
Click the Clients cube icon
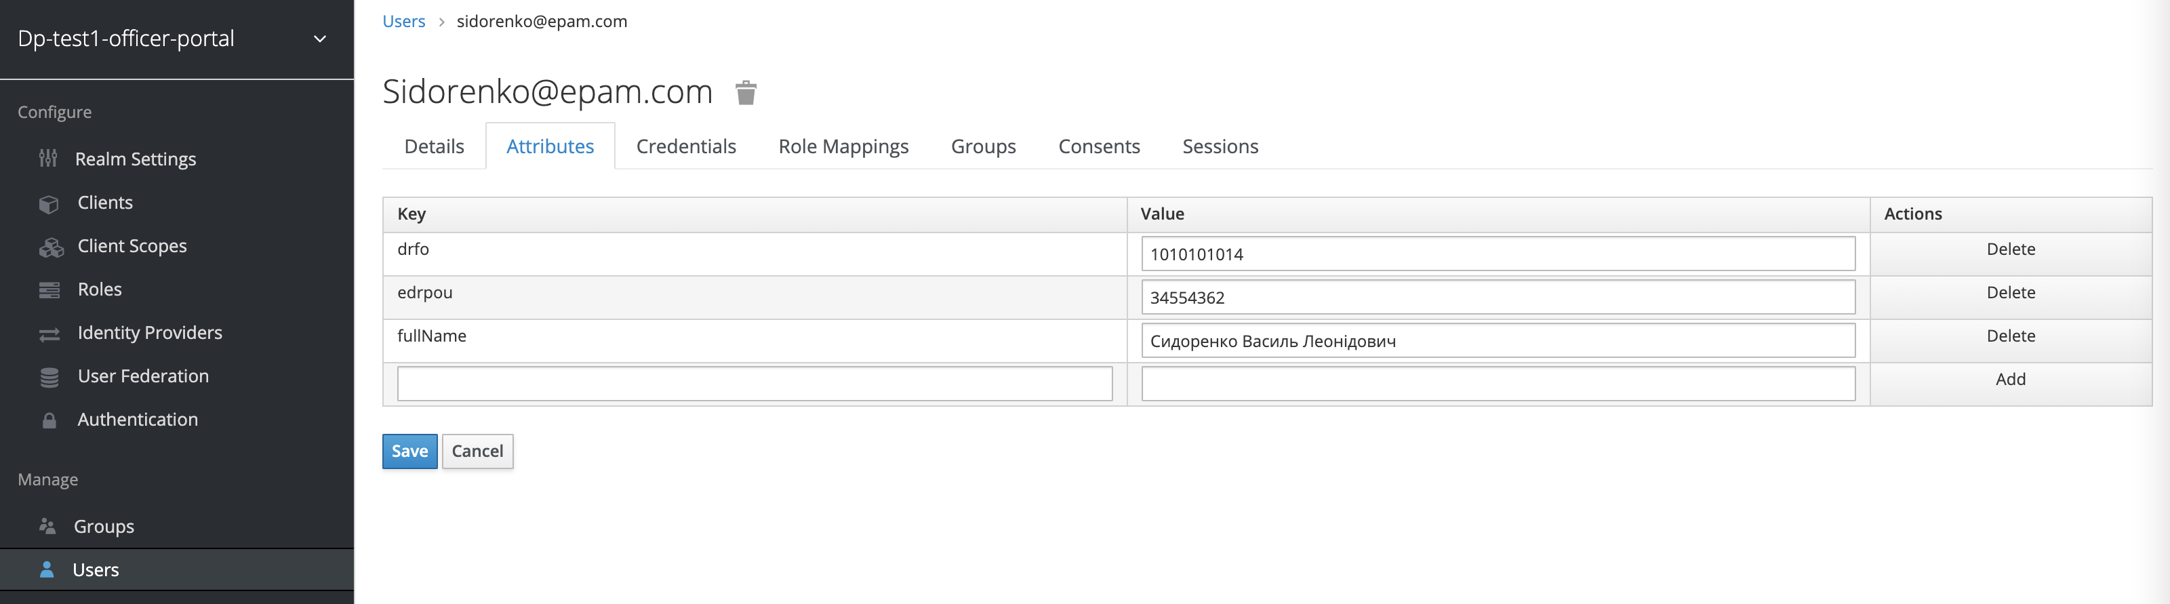pyautogui.click(x=49, y=204)
